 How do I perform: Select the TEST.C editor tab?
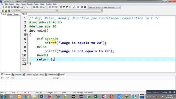pyautogui.click(x=24, y=14)
